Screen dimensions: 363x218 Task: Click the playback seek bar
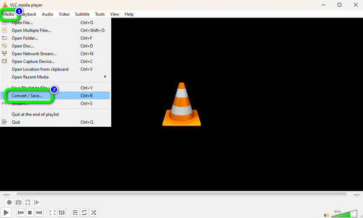(181, 194)
